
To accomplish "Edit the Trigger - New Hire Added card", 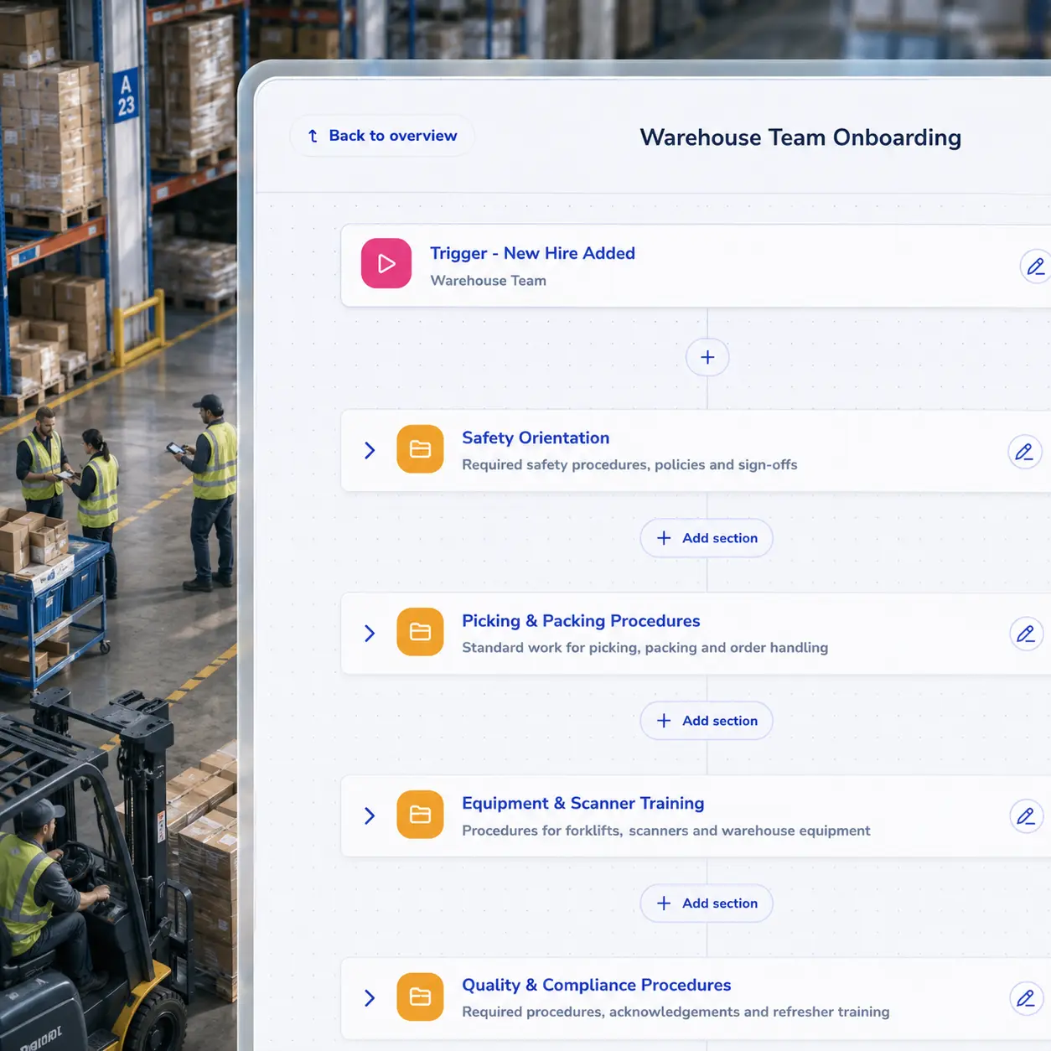I will coord(1036,267).
